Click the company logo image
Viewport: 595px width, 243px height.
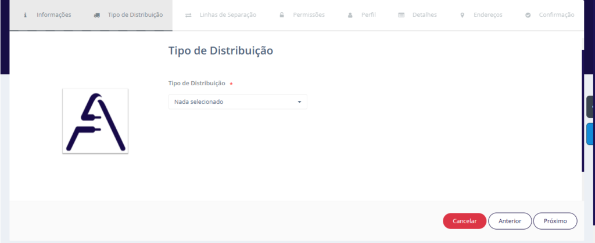95,121
